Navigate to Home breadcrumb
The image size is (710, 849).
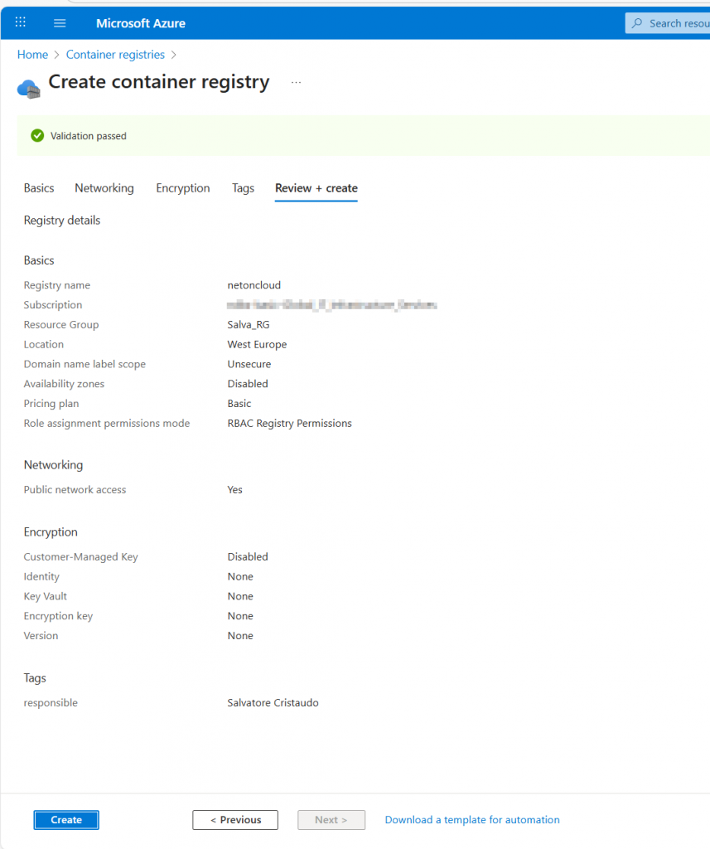32,55
